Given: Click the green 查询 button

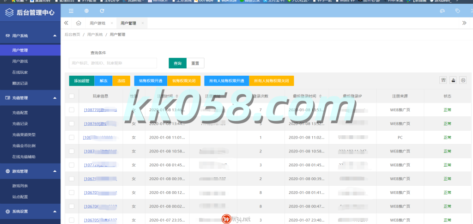Looking at the screenshot, I should pos(177,63).
